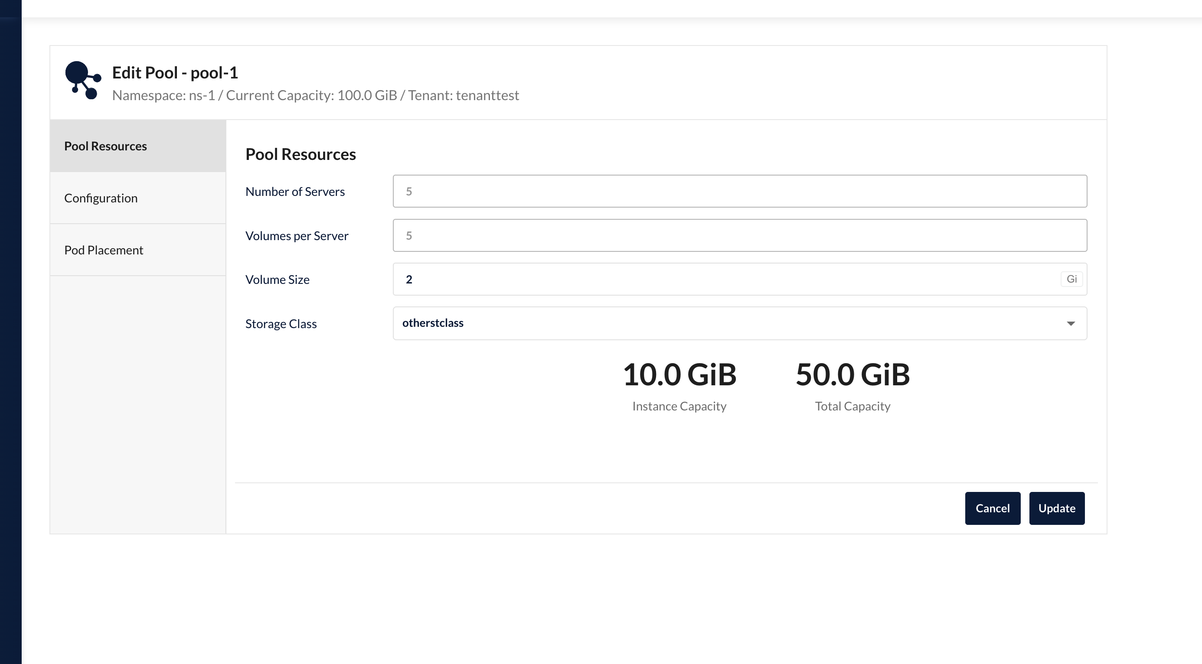The height and width of the screenshot is (664, 1202).
Task: Click into the Volume Size input
Action: 723,279
